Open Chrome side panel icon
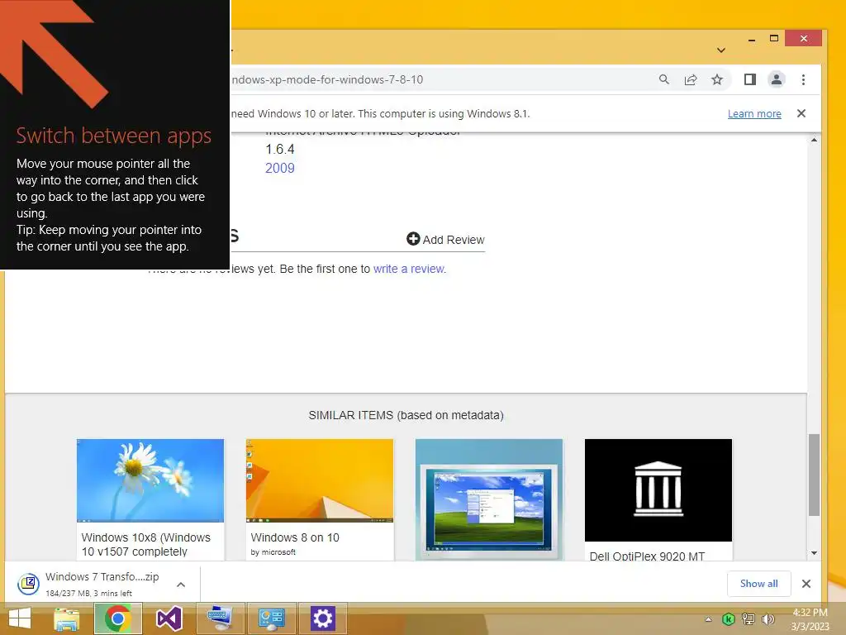Image resolution: width=846 pixels, height=635 pixels. pos(749,80)
